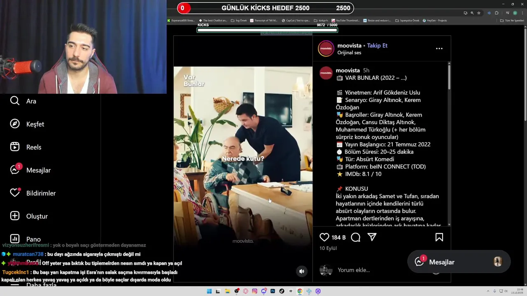Bookmark this page with star icon
Screen dimensions: 527x296
[x=479, y=13]
